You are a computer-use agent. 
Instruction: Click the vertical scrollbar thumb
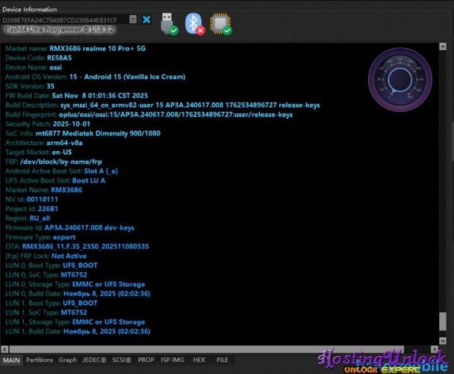442,321
